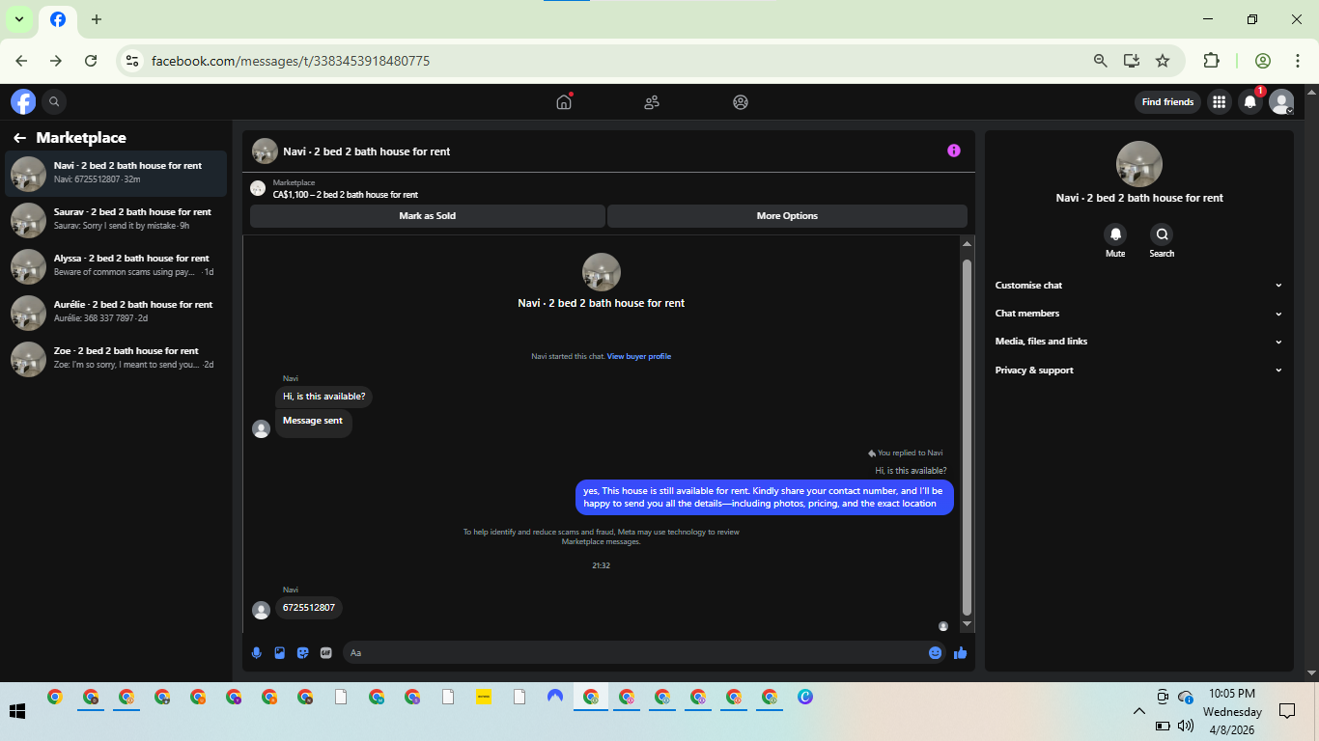The height and width of the screenshot is (741, 1319).
Task: Open the tab search dropdown arrow
Action: coord(19,19)
